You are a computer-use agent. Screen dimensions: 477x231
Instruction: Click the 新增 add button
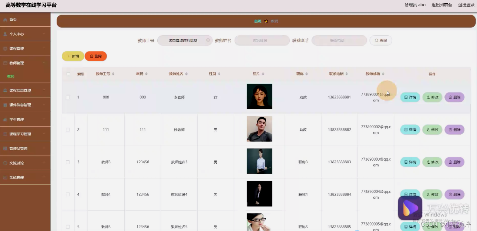point(73,56)
